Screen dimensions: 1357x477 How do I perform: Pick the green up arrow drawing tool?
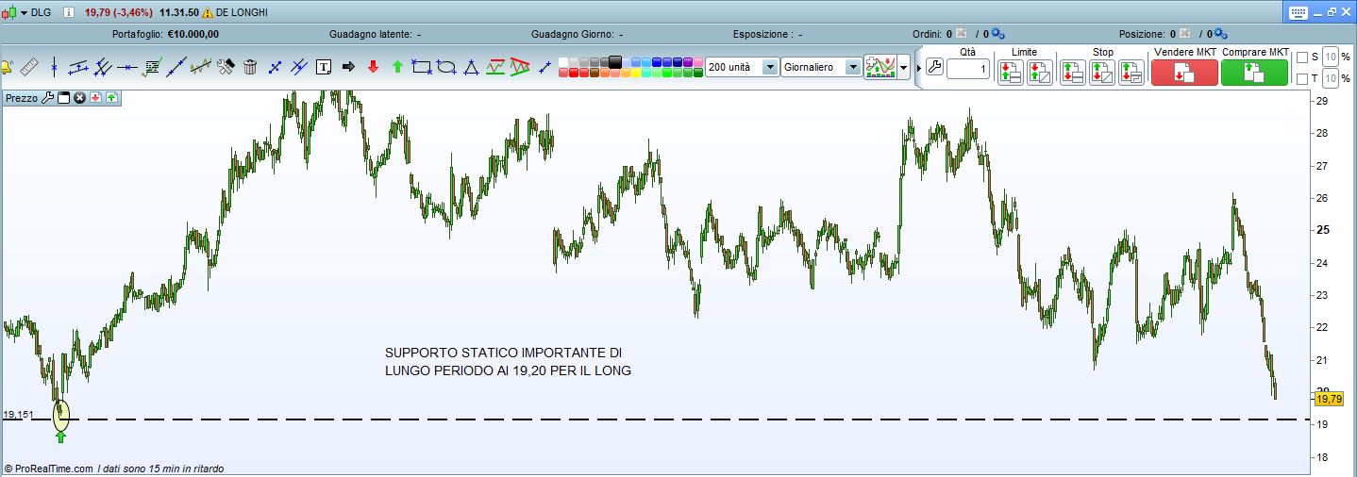point(397,67)
